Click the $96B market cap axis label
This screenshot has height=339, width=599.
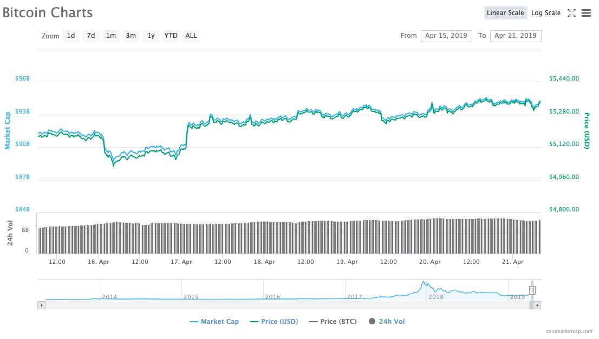[22, 78]
